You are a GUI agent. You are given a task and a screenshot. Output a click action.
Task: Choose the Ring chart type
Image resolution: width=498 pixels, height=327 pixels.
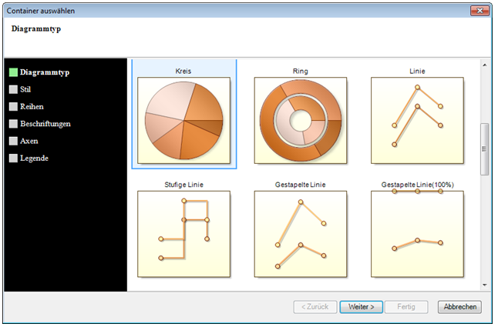click(301, 119)
